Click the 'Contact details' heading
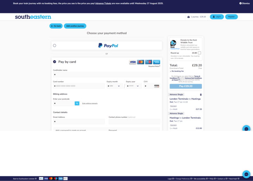253x181 pixels. point(60,112)
